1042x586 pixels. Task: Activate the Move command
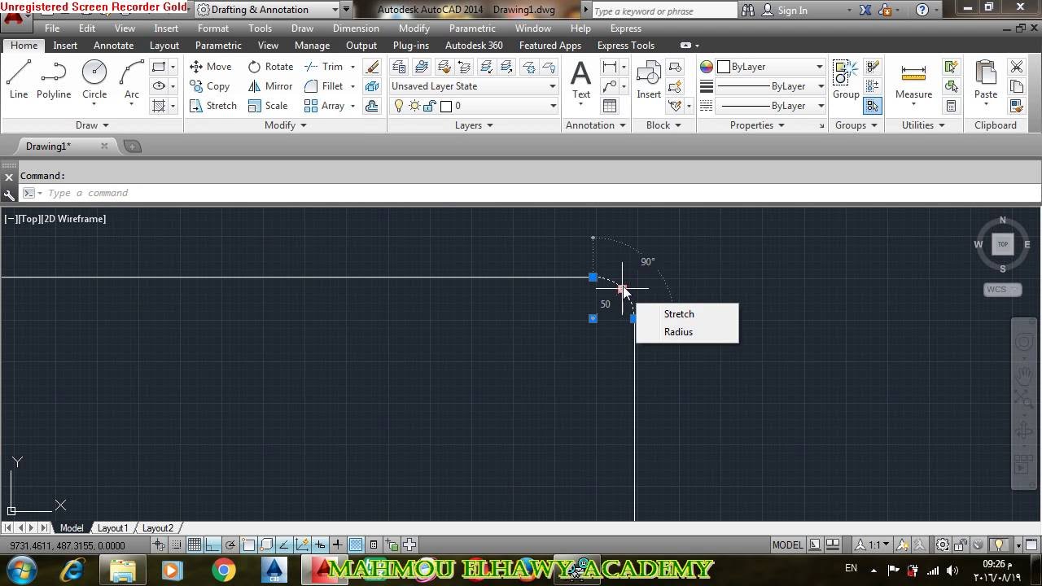pyautogui.click(x=211, y=67)
